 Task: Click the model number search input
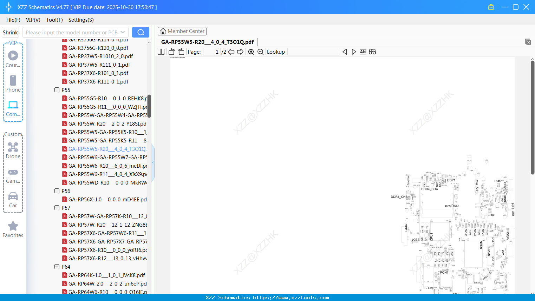tap(72, 32)
